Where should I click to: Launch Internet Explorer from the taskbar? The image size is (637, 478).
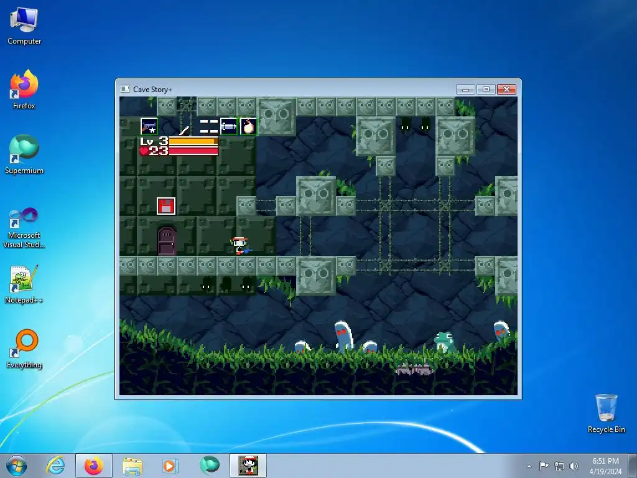(x=55, y=466)
